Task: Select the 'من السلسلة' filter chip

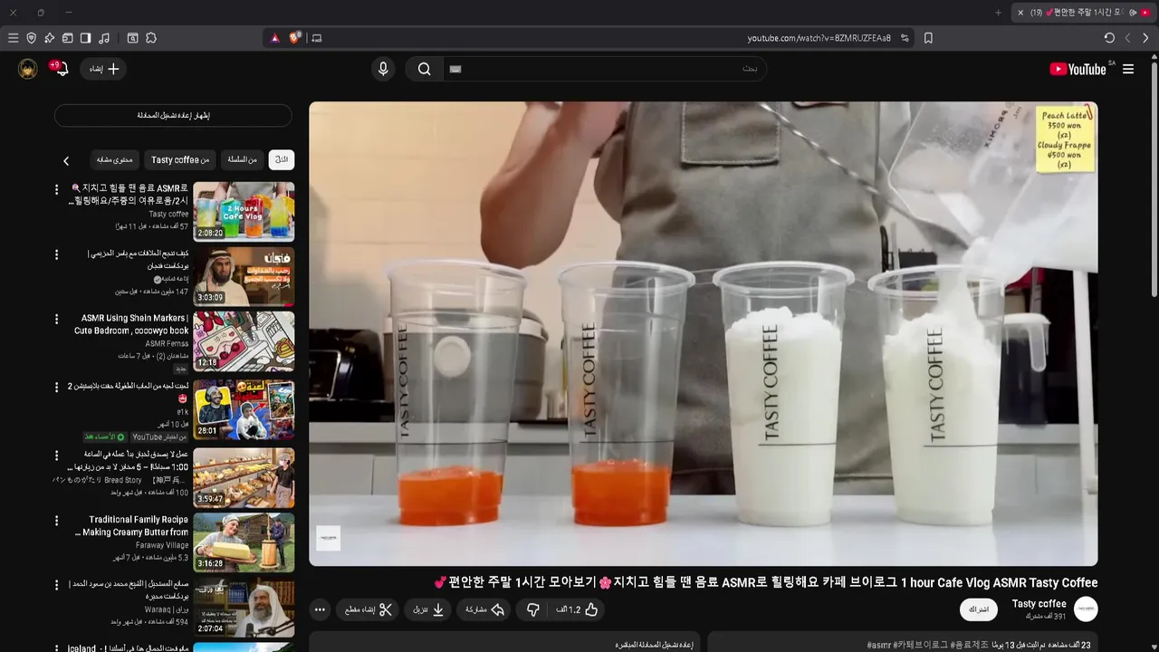Action: pyautogui.click(x=242, y=159)
